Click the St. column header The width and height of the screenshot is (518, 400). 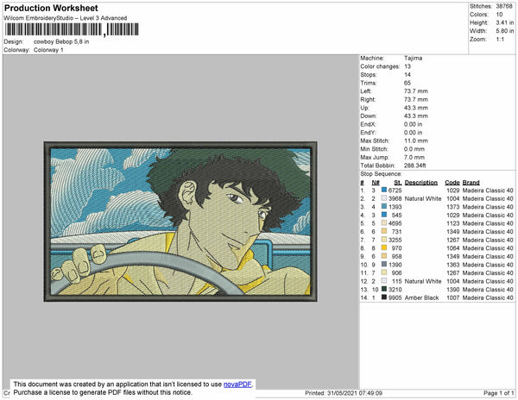coord(398,183)
